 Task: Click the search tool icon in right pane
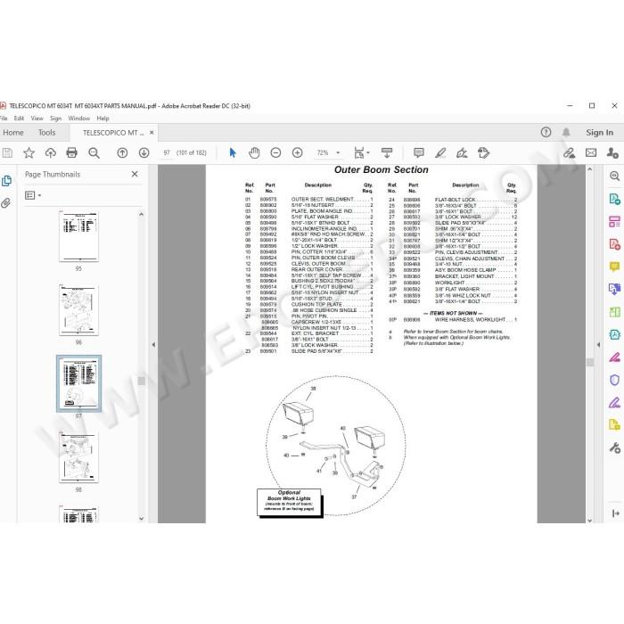click(x=614, y=177)
